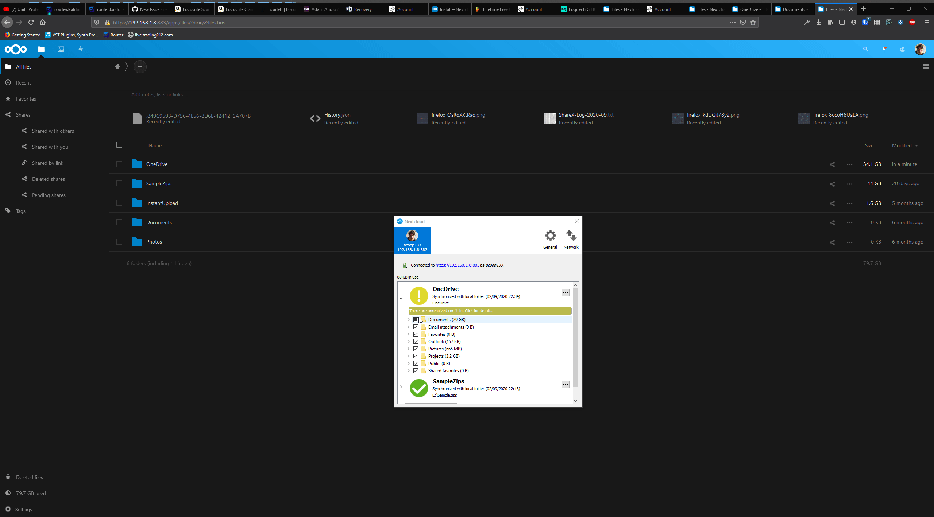Sort files by Modified column
This screenshot has height=517, width=934.
(x=902, y=145)
